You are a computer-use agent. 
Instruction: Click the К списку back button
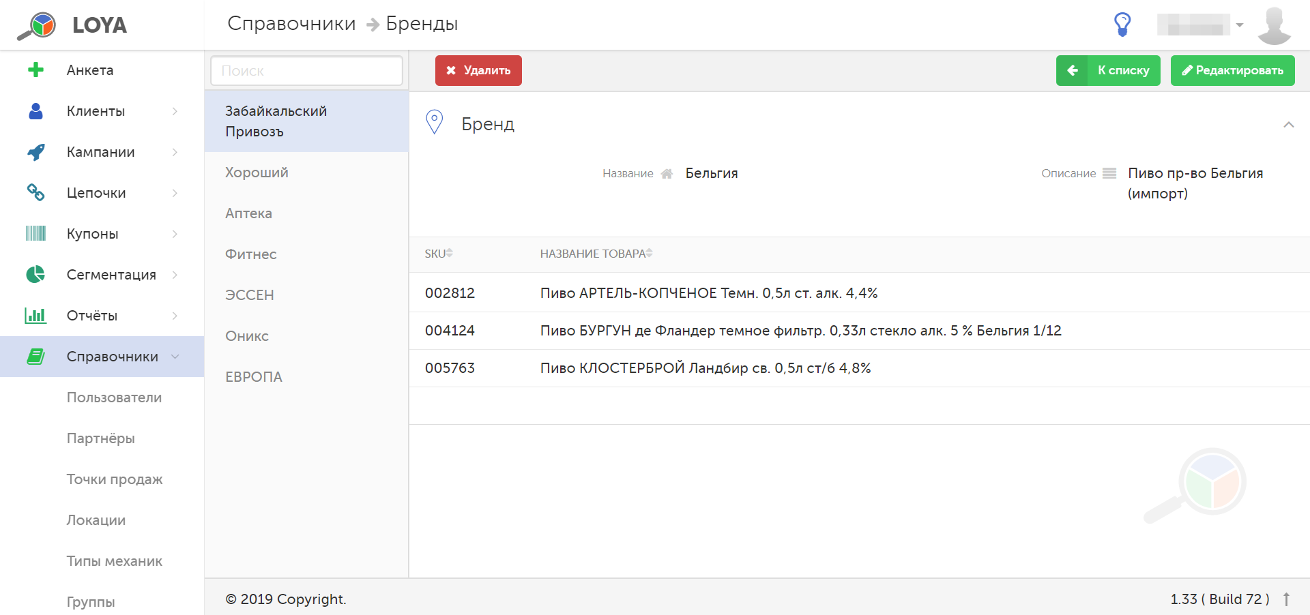coord(1108,70)
